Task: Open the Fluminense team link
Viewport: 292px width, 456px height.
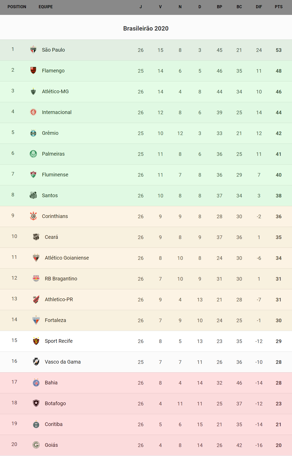Action: point(55,175)
